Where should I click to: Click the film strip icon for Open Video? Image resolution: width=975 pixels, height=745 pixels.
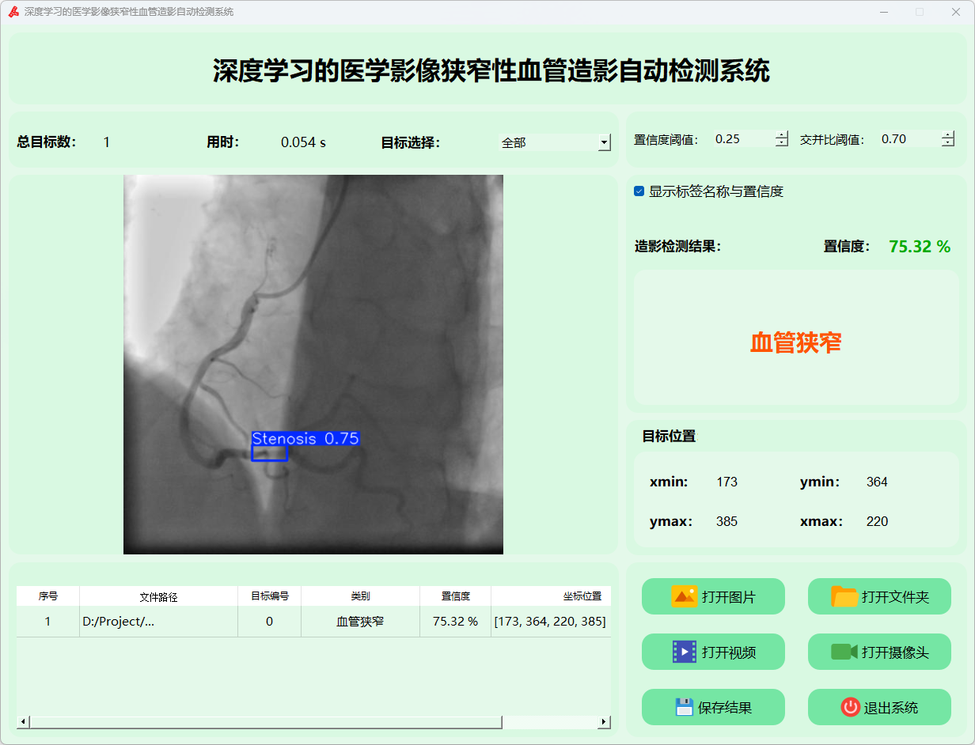(x=684, y=652)
